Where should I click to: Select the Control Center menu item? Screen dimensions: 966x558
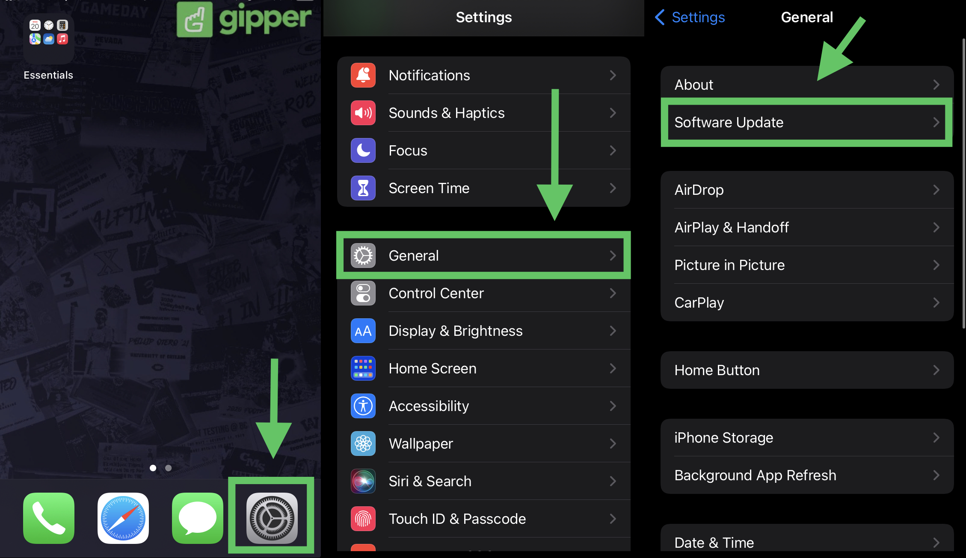(483, 292)
